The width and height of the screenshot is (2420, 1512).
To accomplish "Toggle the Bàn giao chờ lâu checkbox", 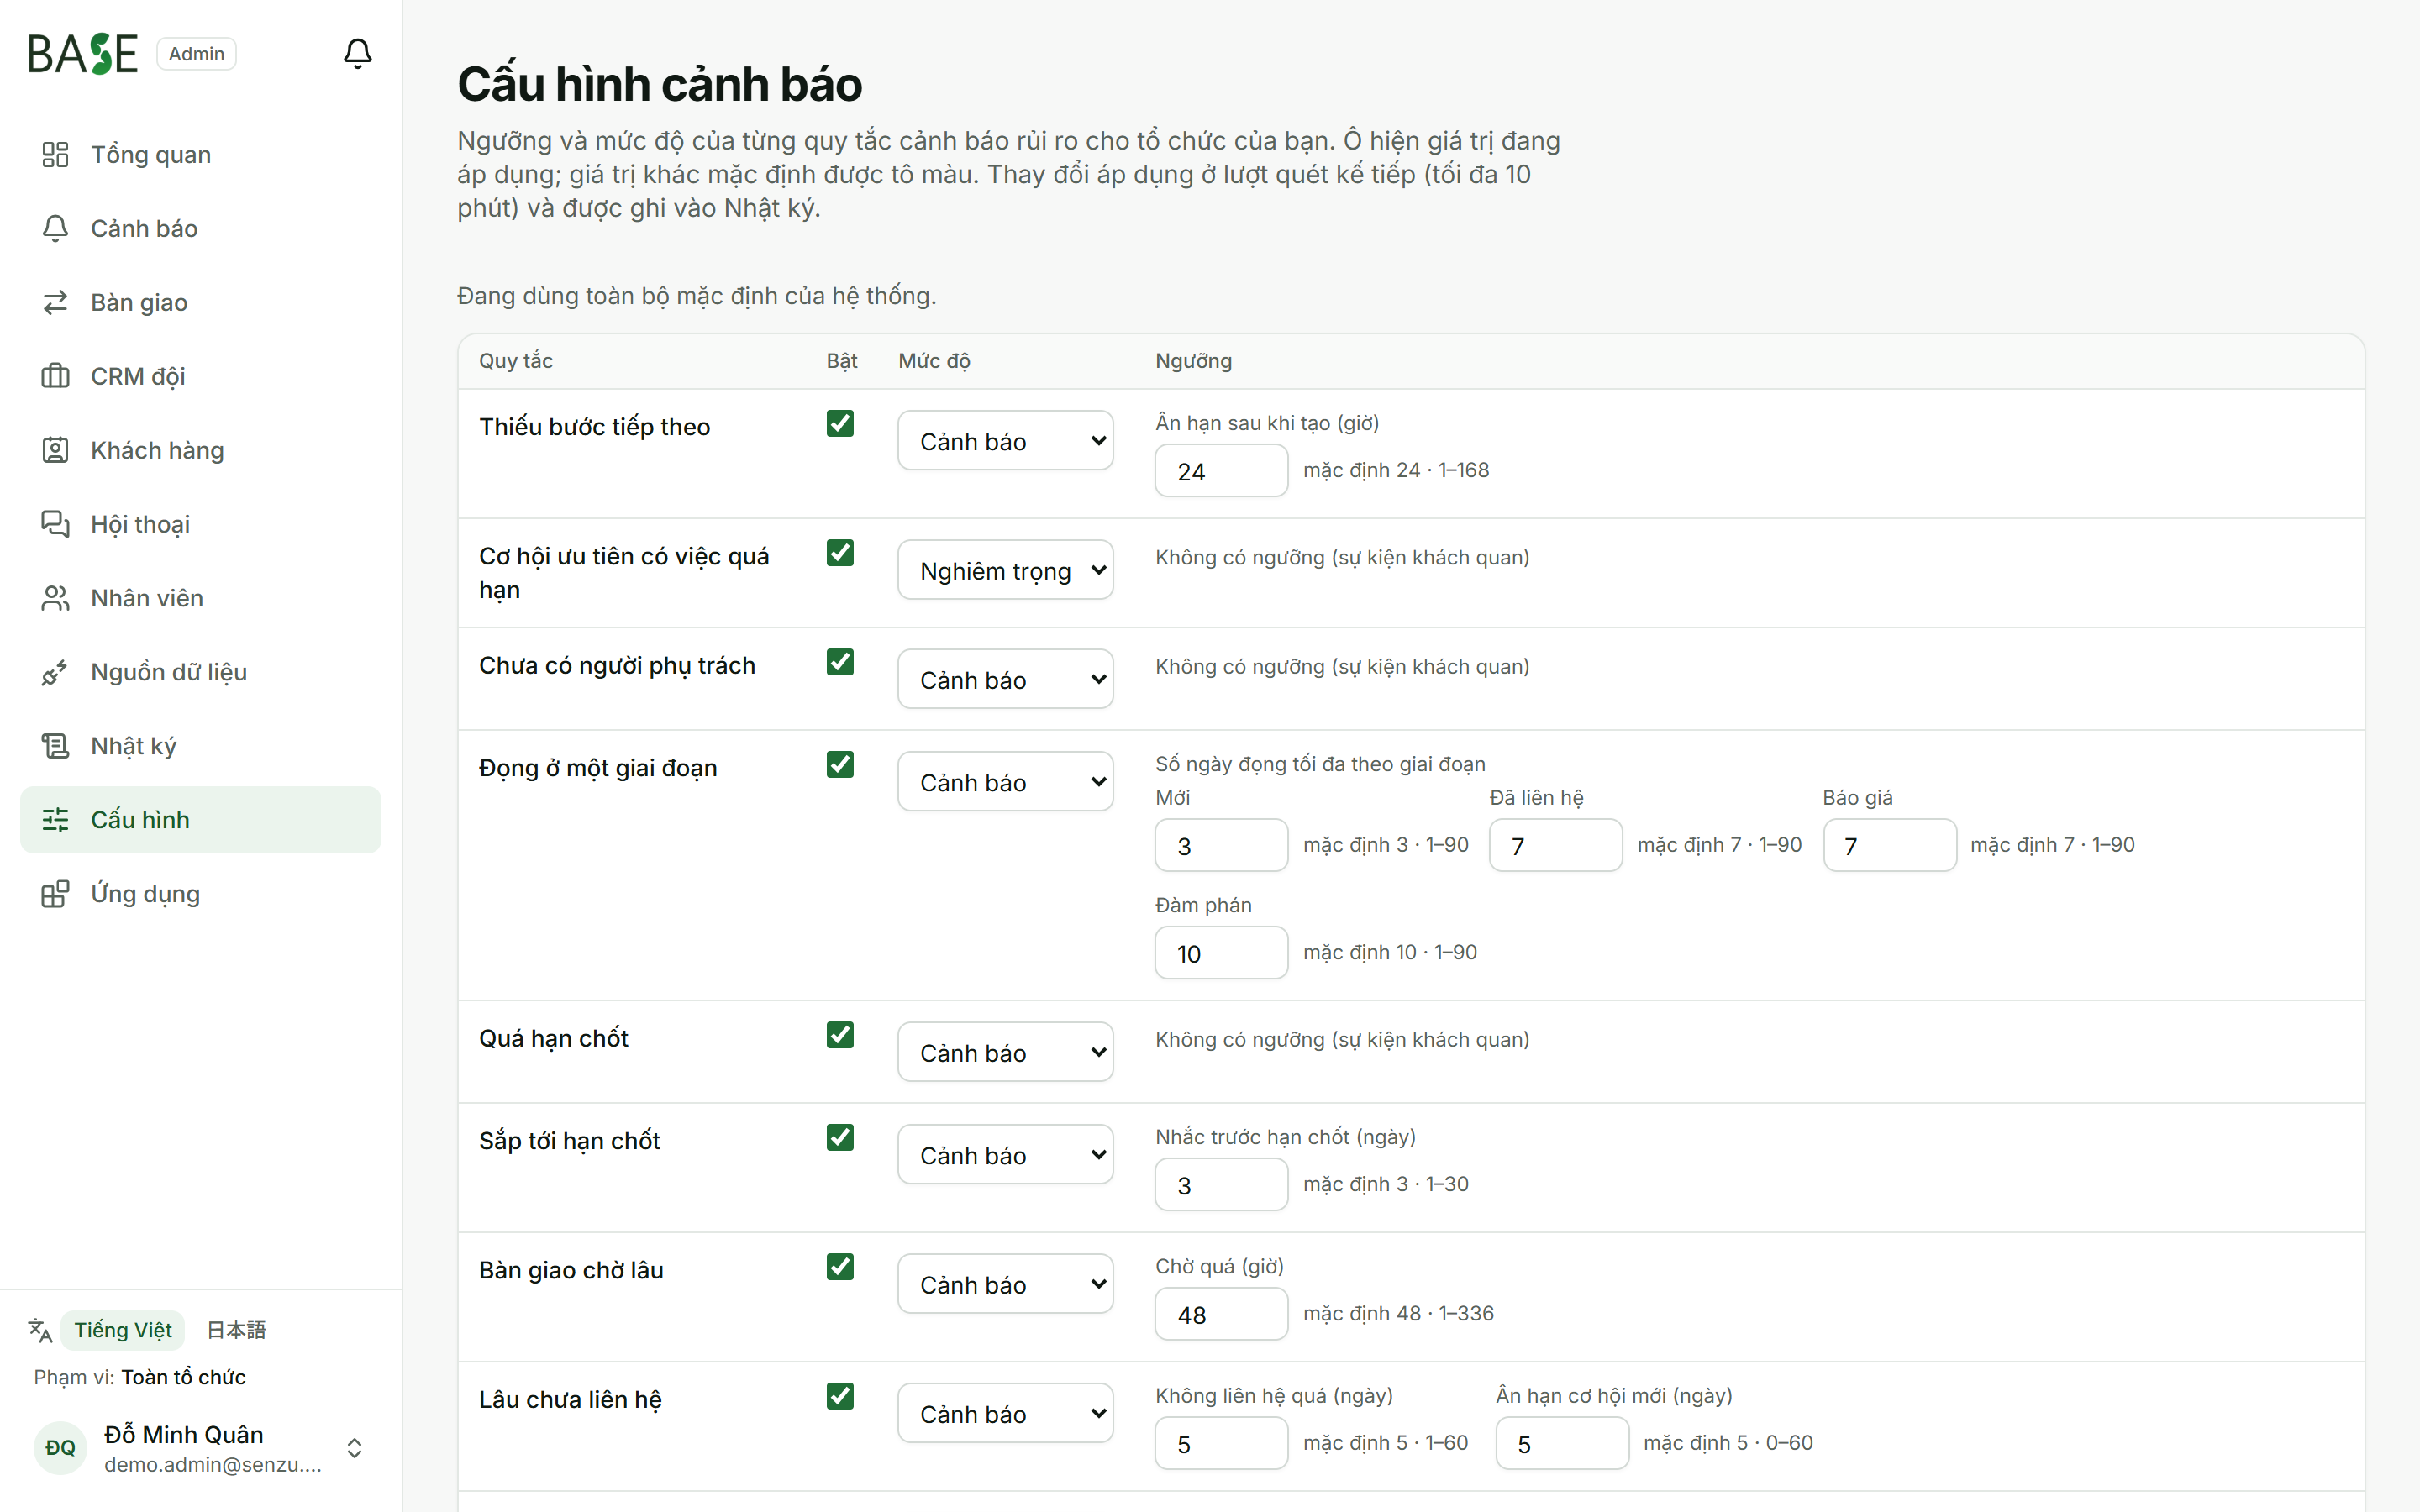I will (840, 1267).
